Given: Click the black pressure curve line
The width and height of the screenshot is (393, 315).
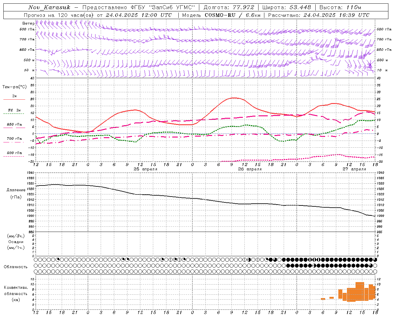Looking at the screenshot, I should pyautogui.click(x=206, y=200).
